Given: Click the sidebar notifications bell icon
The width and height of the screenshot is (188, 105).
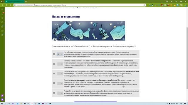Looking at the screenshot, I should coord(2,14).
